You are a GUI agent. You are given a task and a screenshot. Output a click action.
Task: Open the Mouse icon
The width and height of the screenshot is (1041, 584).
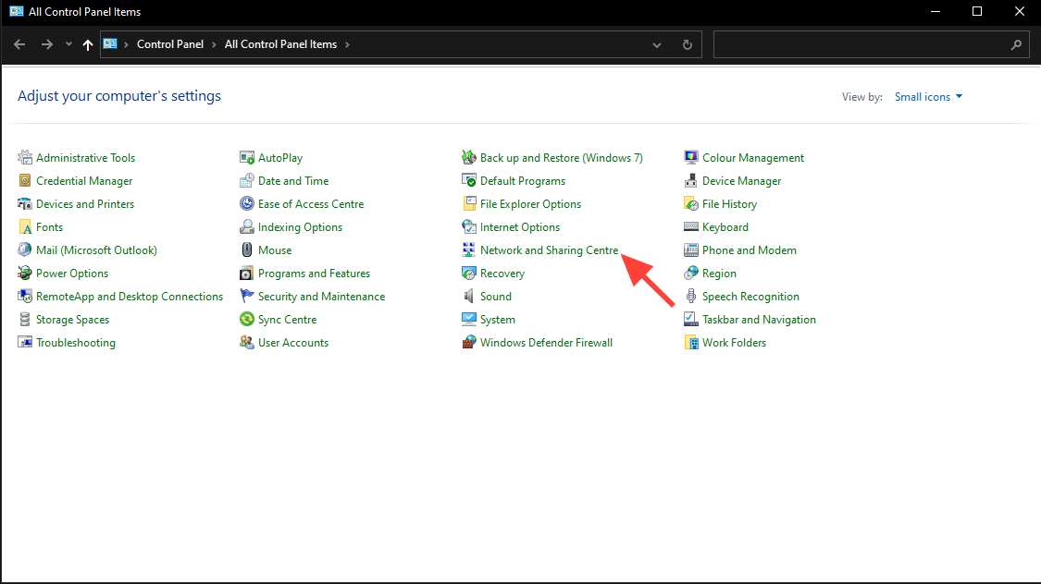point(247,249)
